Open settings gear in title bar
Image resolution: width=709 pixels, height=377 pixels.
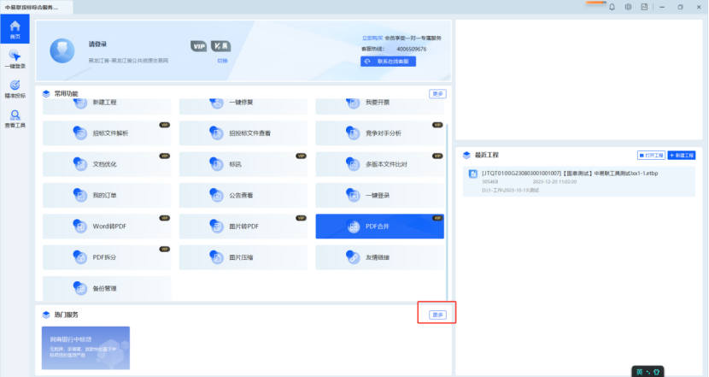pos(628,7)
